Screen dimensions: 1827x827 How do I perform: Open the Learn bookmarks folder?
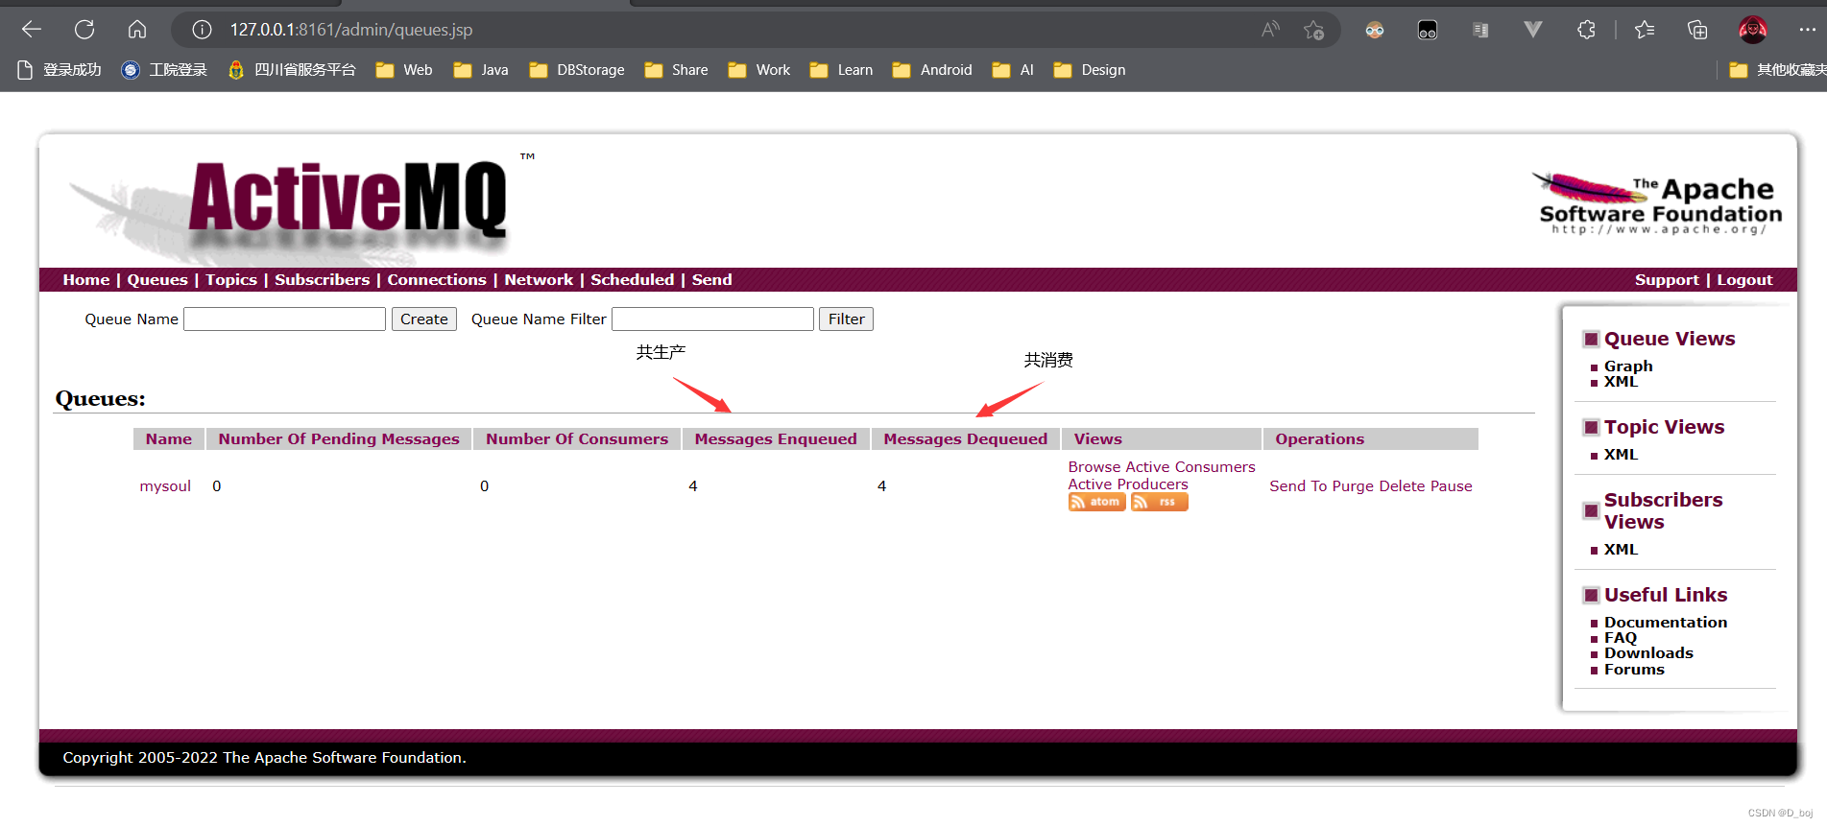pyautogui.click(x=841, y=70)
